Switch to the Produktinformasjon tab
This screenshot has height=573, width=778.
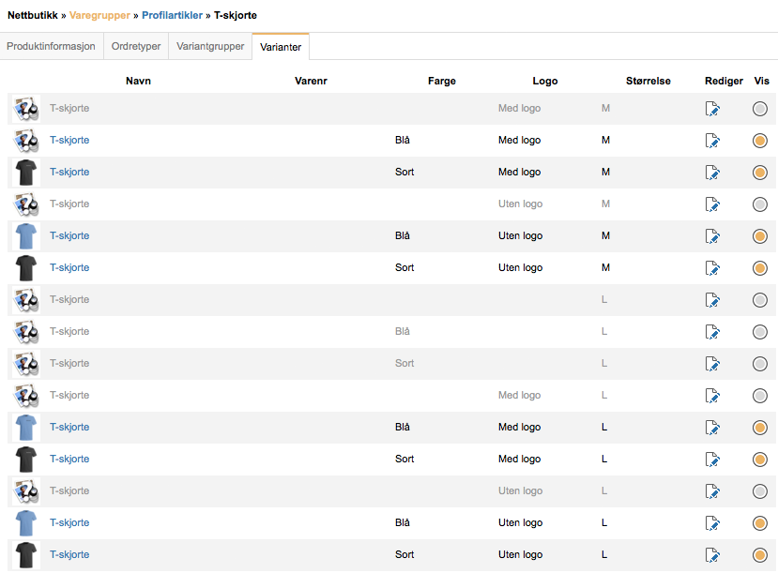coord(51,46)
